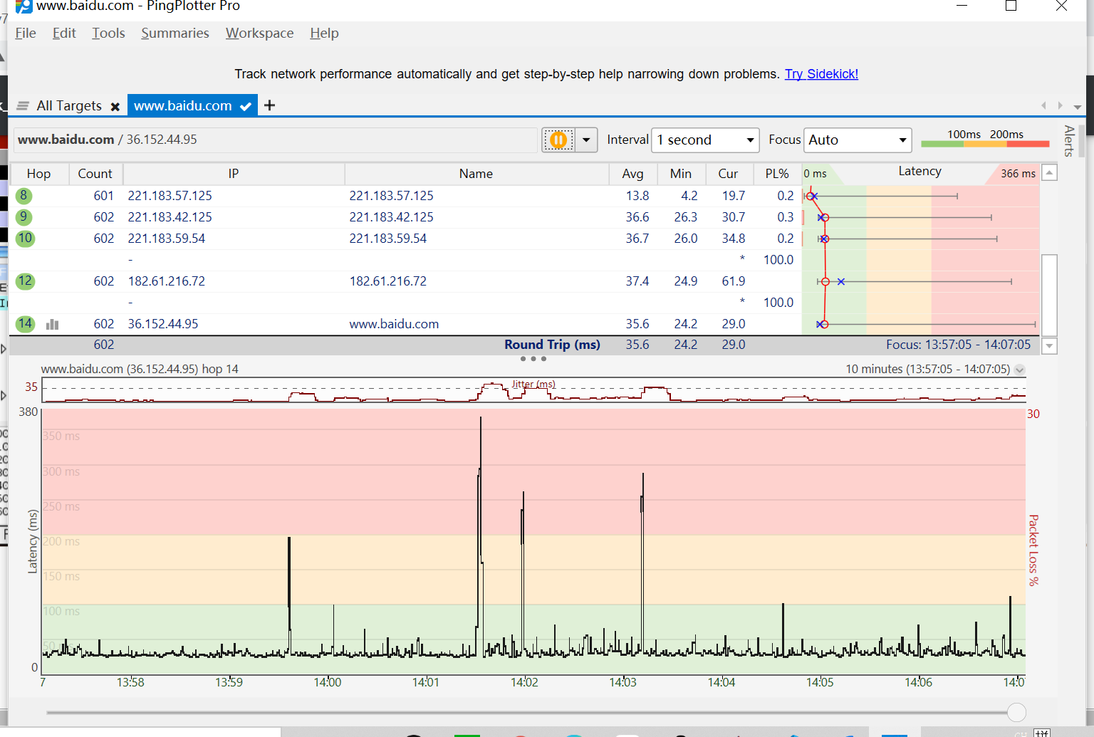The image size is (1094, 737).
Task: Add a new target with the plus icon
Action: point(269,105)
